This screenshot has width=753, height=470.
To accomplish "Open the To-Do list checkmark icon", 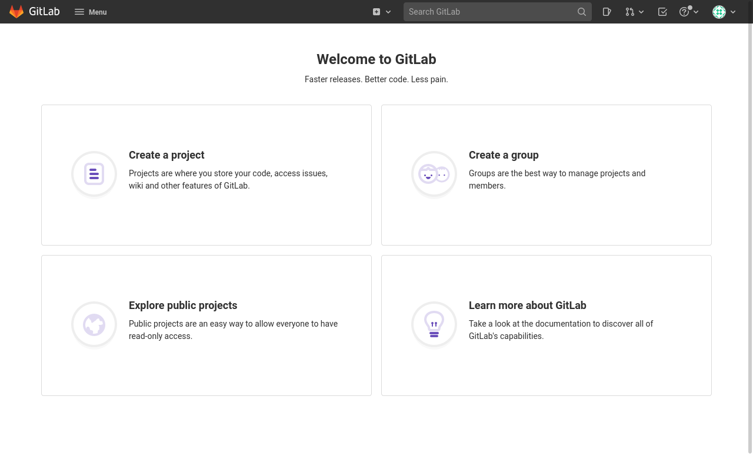I will [662, 12].
